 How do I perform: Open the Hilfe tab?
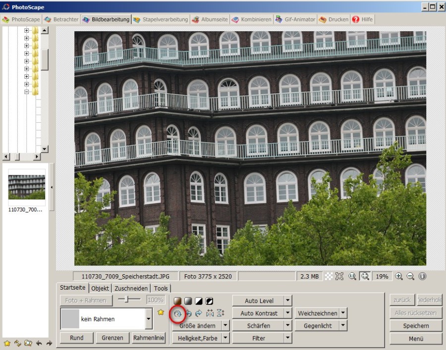363,19
